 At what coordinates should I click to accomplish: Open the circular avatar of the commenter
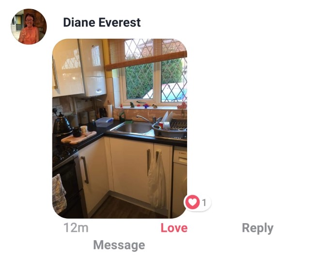click(29, 27)
